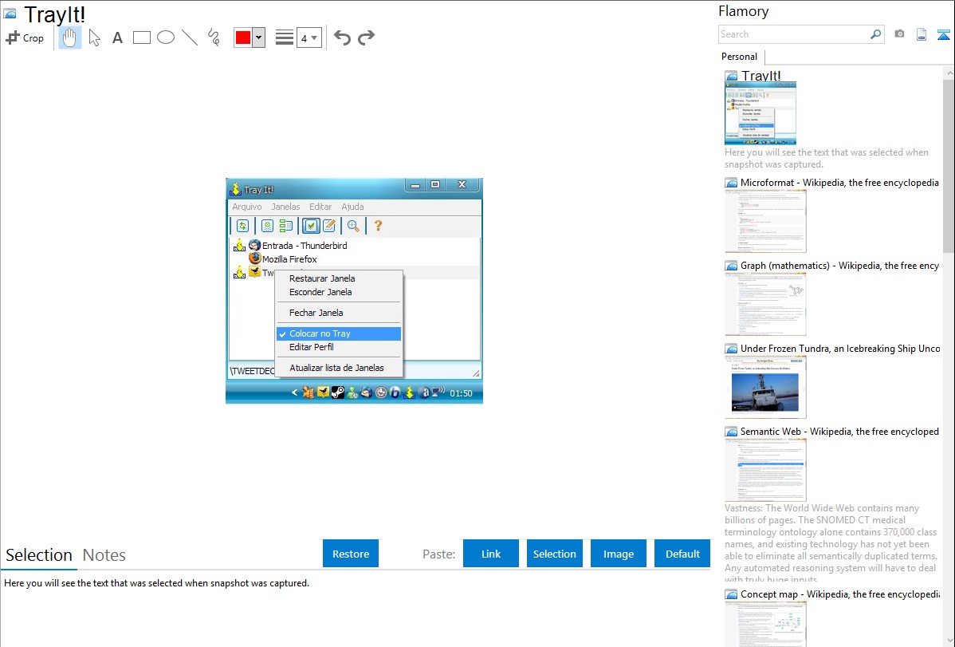
Task: Click the checkmark toolbar icon in Tray It!
Action: (x=311, y=226)
